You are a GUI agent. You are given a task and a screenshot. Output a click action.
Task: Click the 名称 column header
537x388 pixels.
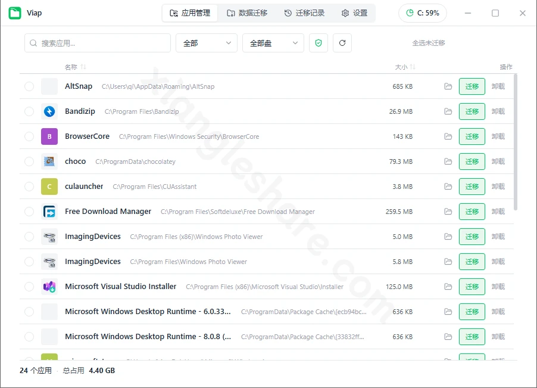pyautogui.click(x=71, y=67)
